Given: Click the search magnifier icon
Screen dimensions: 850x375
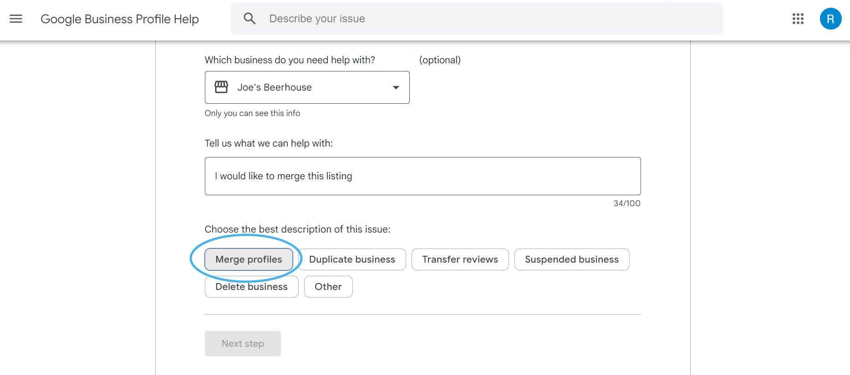Looking at the screenshot, I should tap(249, 19).
